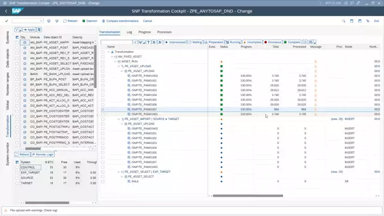Image resolution: width=384 pixels, height=216 pixels.
Task: Click the data object list horizontal scrollbar
Action: (x=33, y=149)
